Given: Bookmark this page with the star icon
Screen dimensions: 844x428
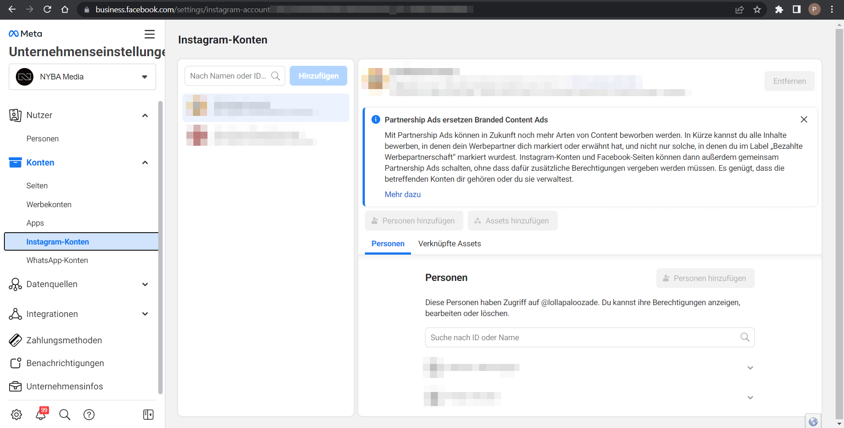Looking at the screenshot, I should pyautogui.click(x=757, y=9).
